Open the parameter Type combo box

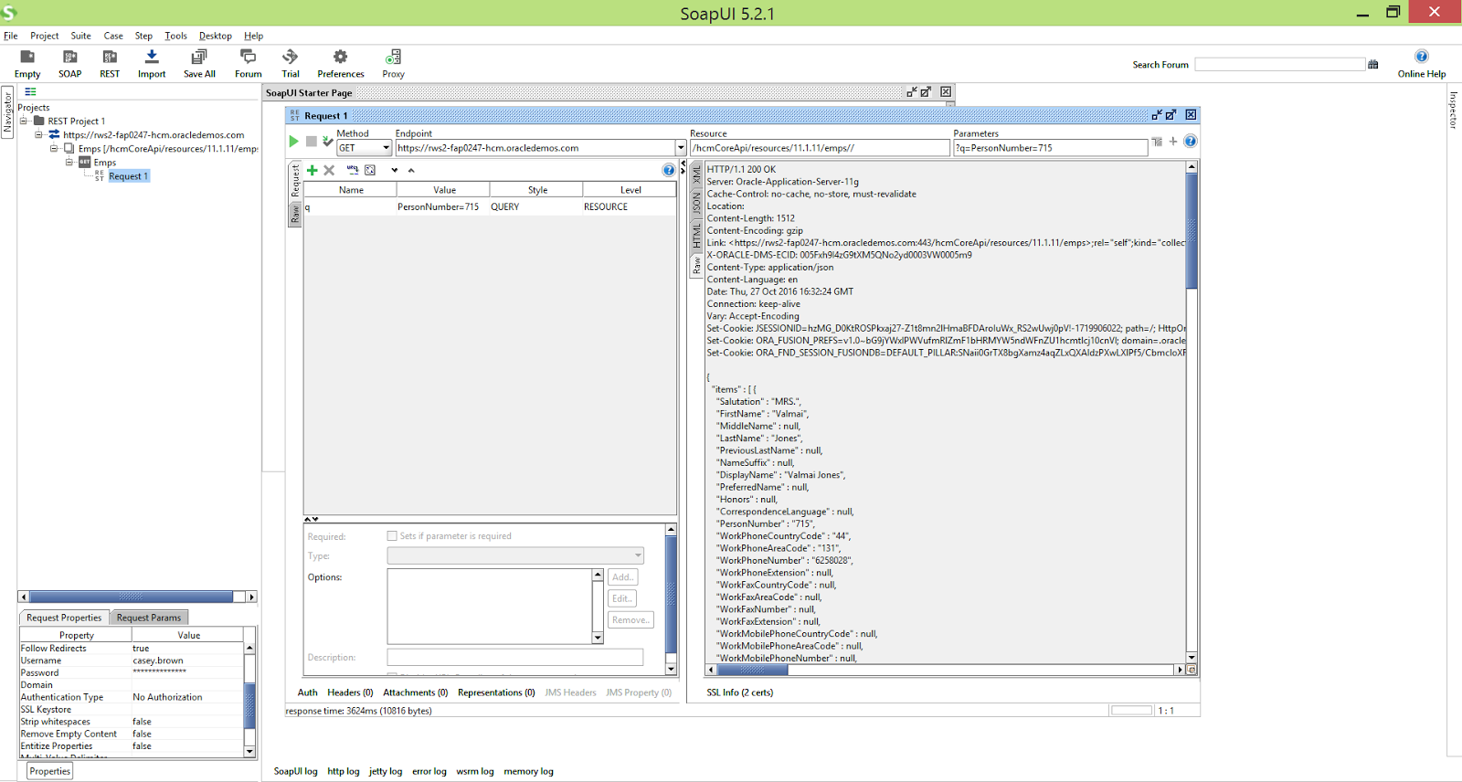(515, 555)
